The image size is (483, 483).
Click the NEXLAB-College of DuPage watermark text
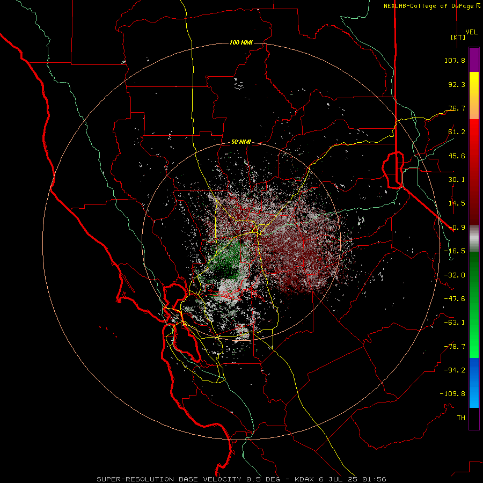431,6
